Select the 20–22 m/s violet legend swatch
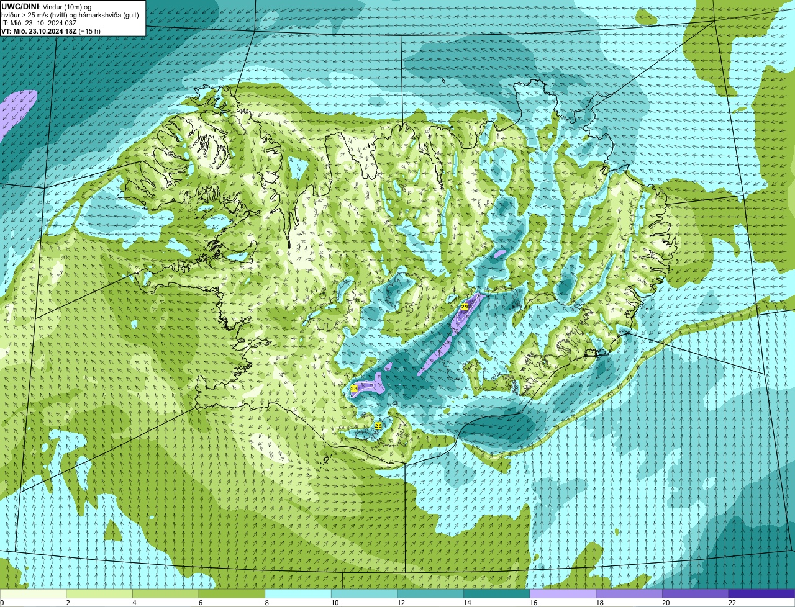Image resolution: width=795 pixels, height=607 pixels. 696,593
